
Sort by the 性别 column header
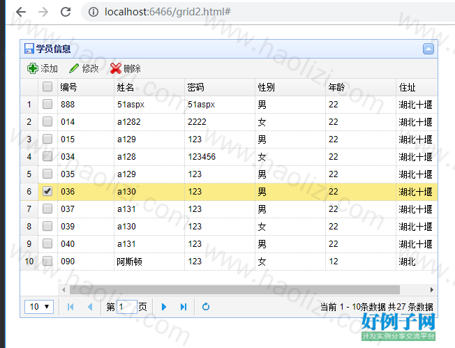290,87
